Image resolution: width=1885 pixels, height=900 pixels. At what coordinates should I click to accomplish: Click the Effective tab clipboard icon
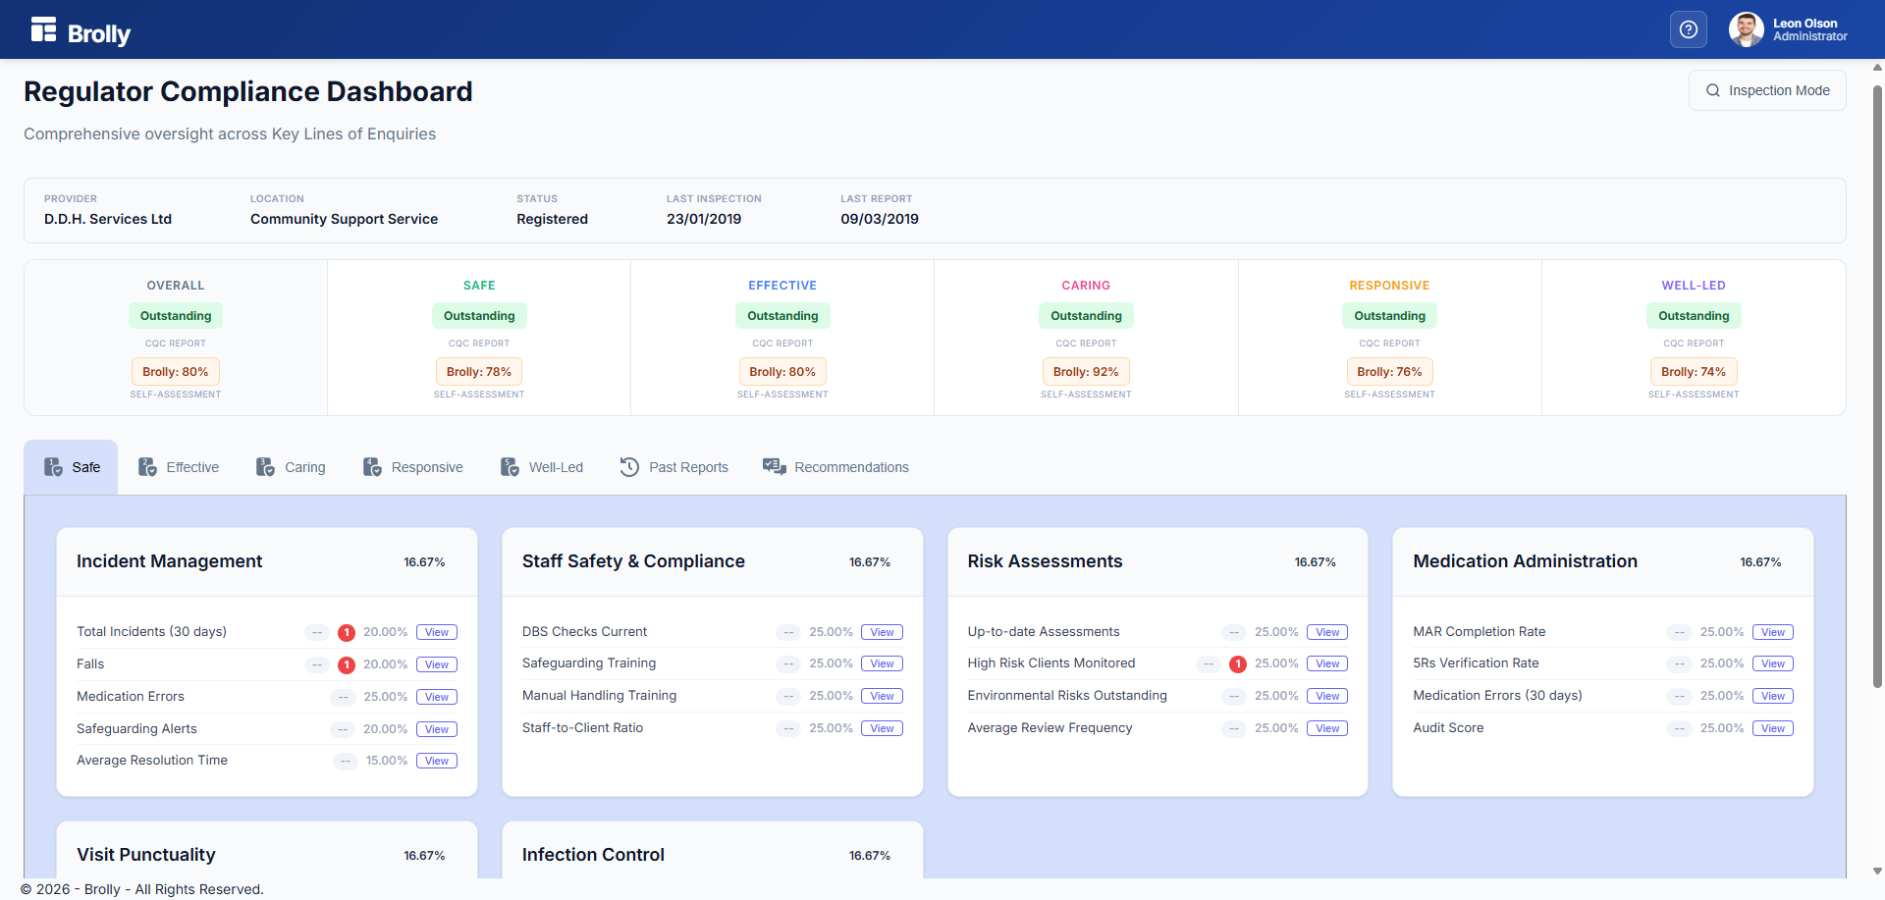[x=147, y=467]
